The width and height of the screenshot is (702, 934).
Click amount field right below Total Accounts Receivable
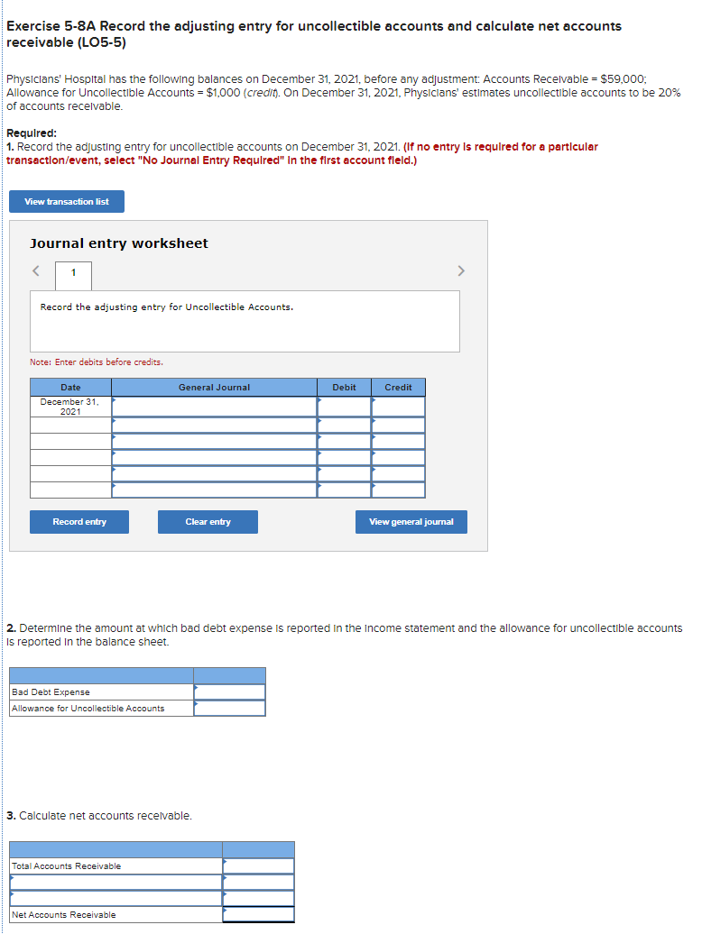(259, 883)
